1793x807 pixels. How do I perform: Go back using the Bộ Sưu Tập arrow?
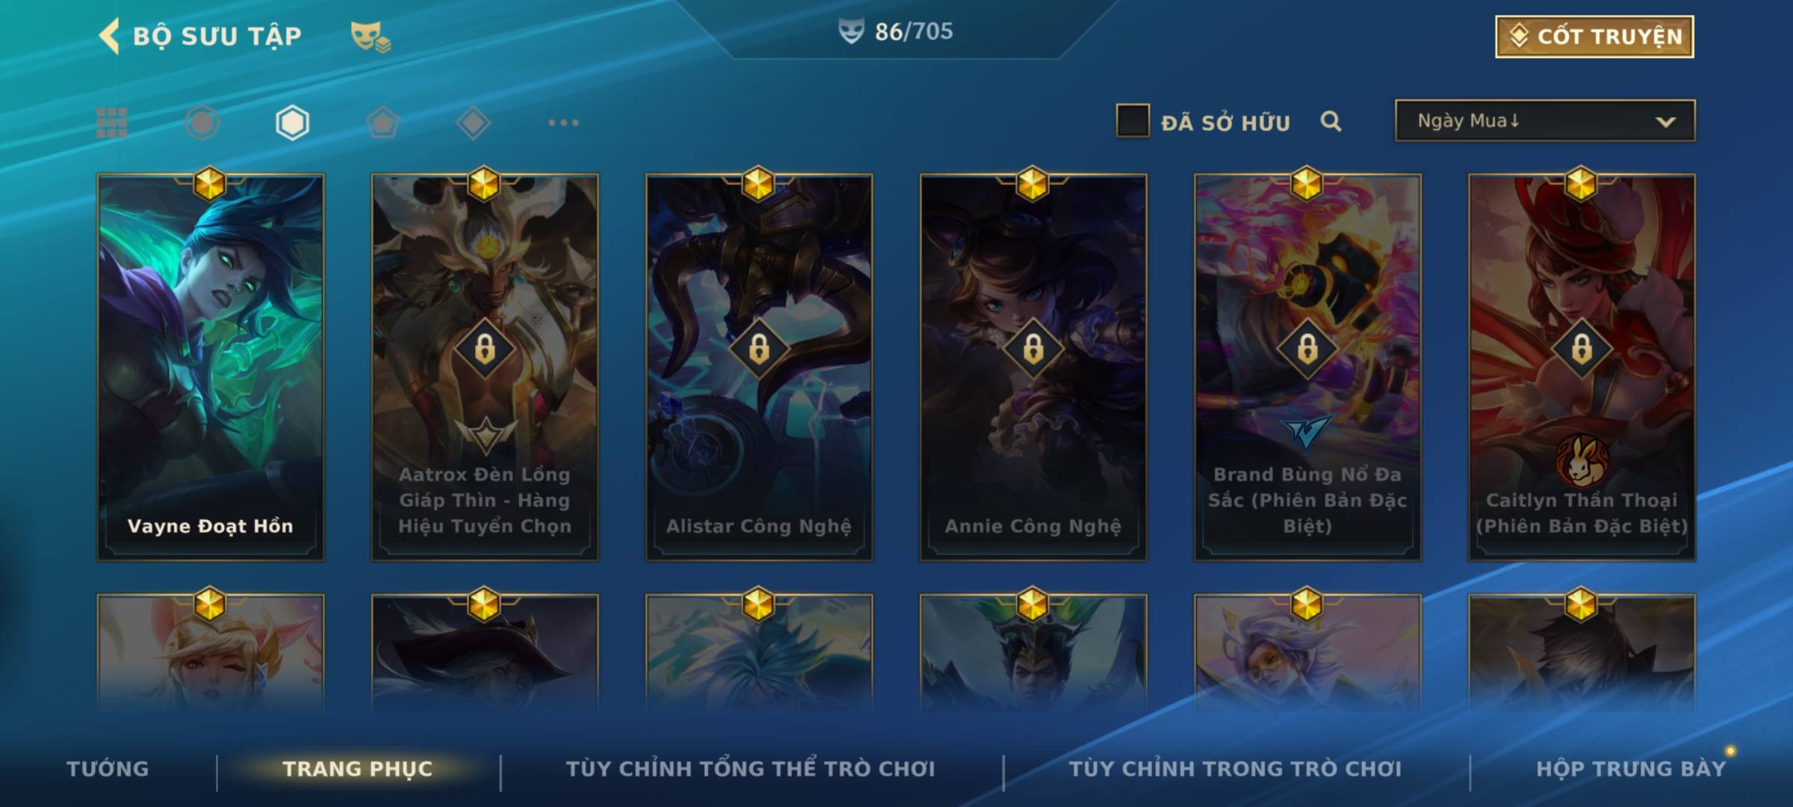tap(109, 36)
